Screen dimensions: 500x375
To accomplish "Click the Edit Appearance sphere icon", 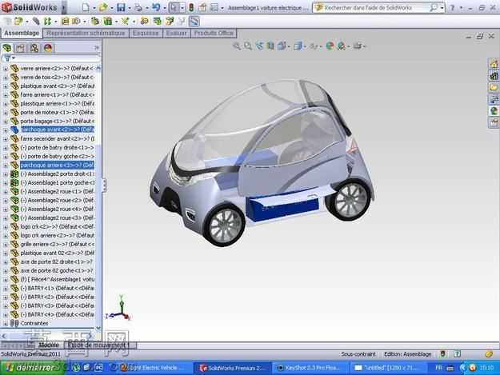I will [x=330, y=46].
